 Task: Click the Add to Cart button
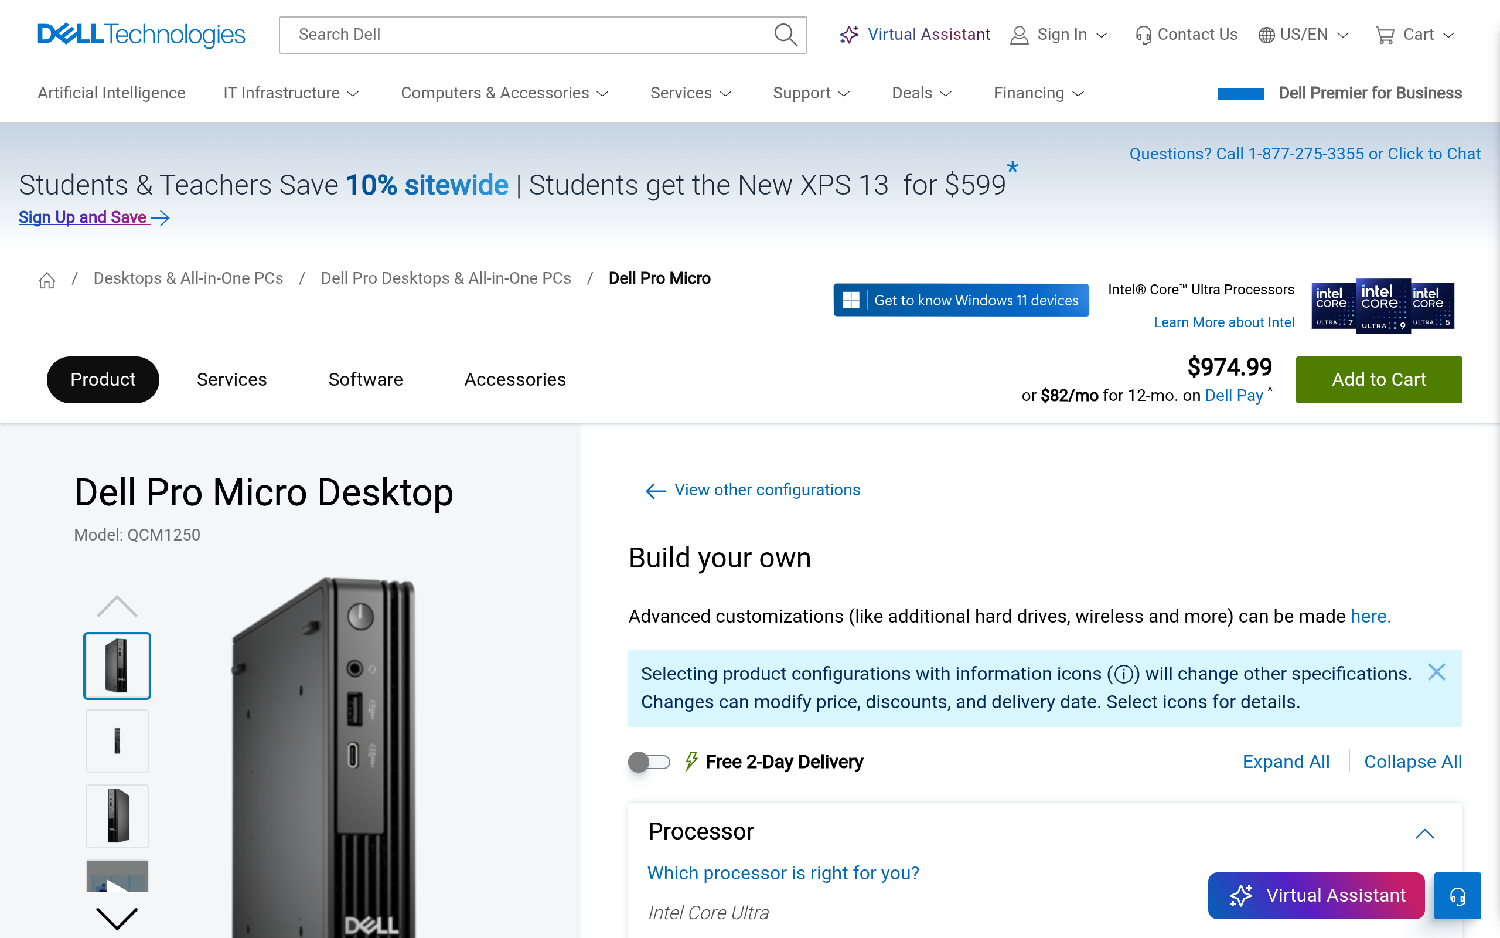1379,380
